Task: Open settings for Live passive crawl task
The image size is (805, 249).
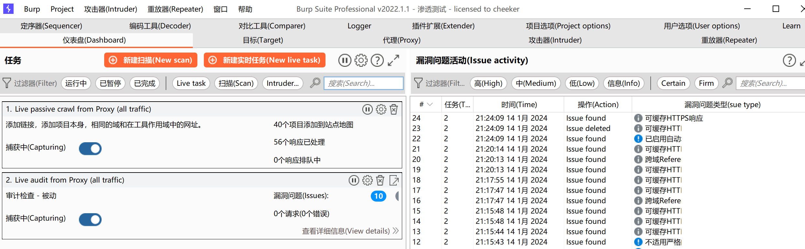Action: [381, 109]
